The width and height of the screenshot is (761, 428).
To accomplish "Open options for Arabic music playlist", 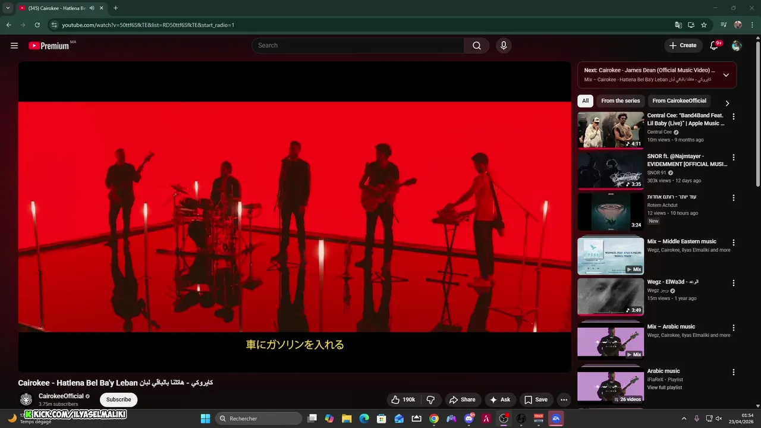I will (x=733, y=372).
